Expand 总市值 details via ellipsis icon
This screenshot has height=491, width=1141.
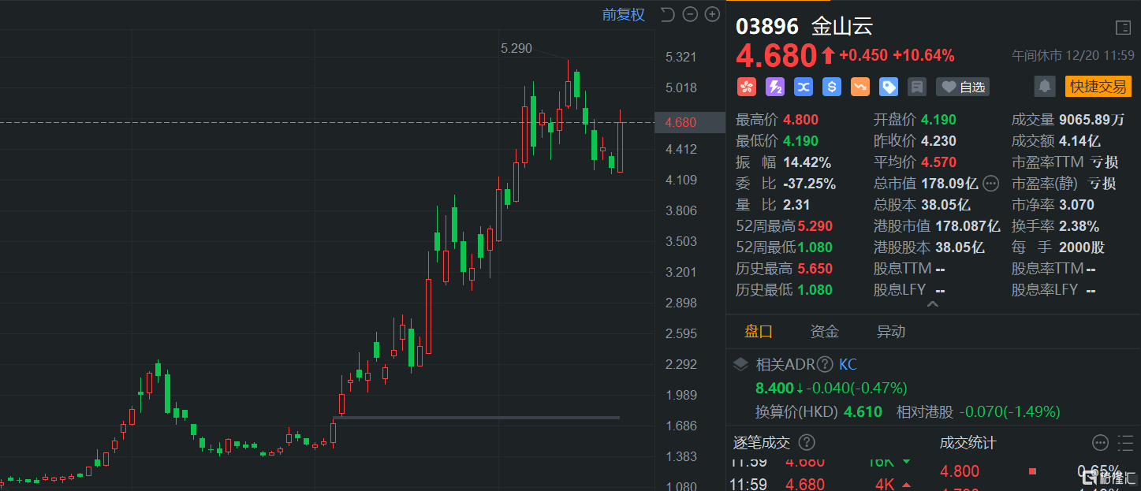(x=991, y=183)
